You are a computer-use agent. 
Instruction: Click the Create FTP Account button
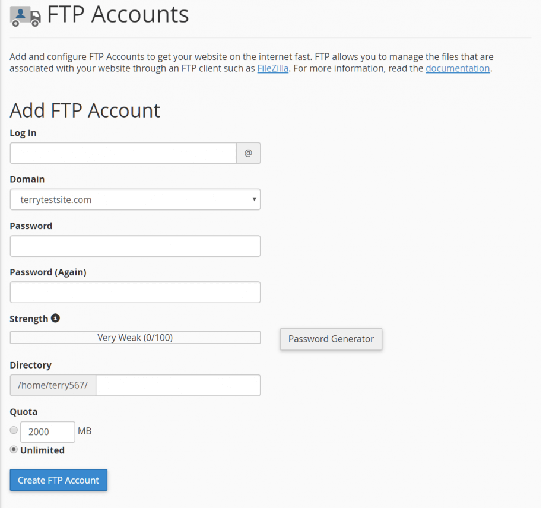[58, 480]
